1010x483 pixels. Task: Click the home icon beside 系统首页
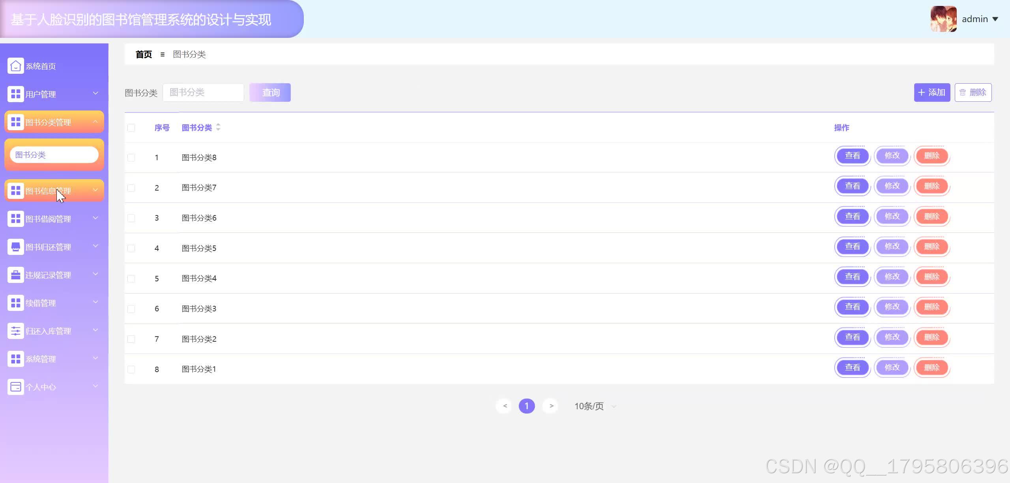click(15, 66)
